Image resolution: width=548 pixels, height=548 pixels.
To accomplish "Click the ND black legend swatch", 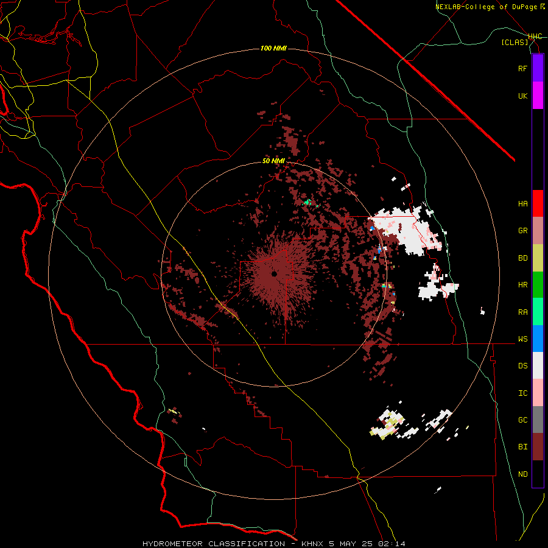I will pyautogui.click(x=538, y=474).
